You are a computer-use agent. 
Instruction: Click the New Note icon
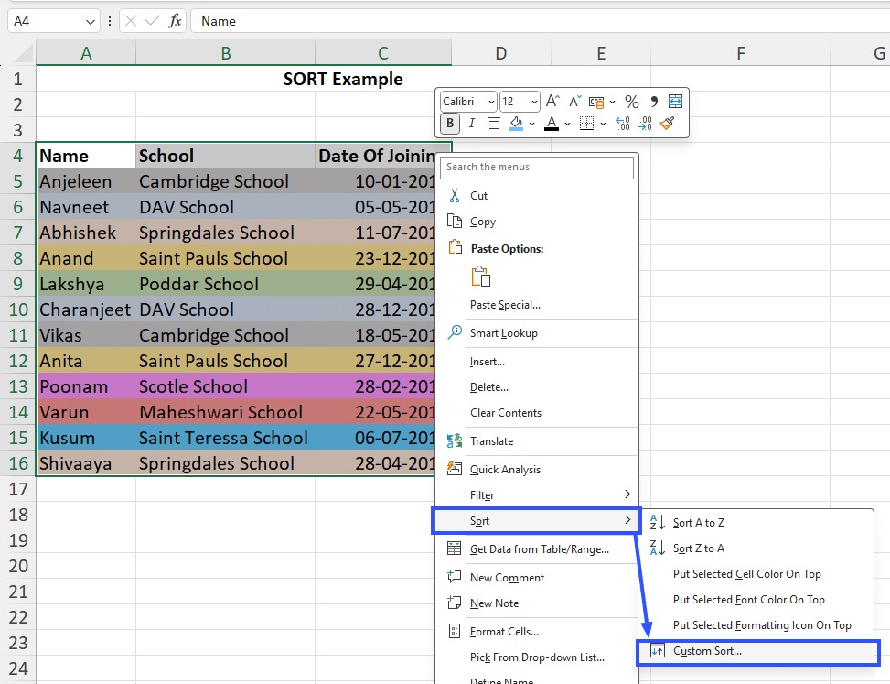[454, 603]
